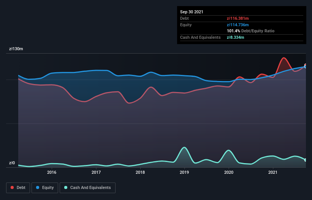Screen dimensions: 312x200
Task: Select the 2021 x-axis label
Action: point(273,172)
